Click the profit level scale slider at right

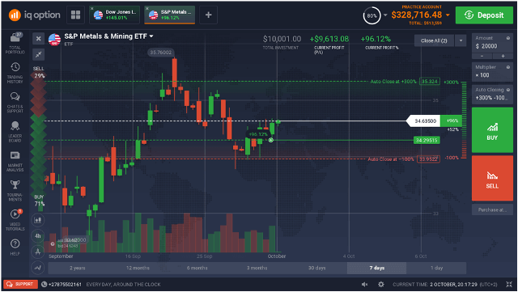click(464, 121)
